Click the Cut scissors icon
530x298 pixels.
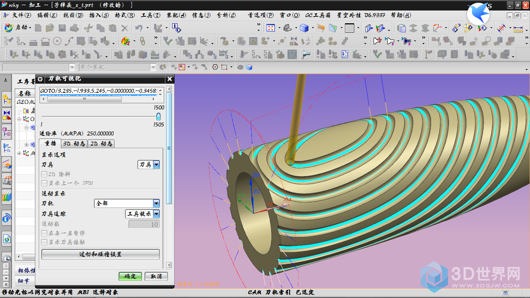coord(88,28)
